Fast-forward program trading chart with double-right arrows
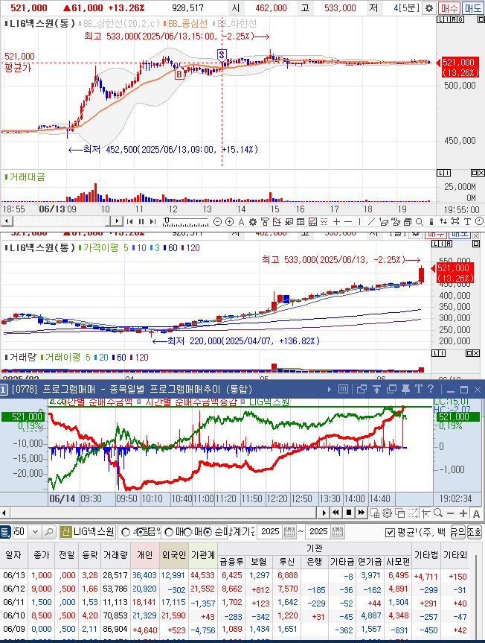Viewport: 485px width, 643px height. pos(362,512)
